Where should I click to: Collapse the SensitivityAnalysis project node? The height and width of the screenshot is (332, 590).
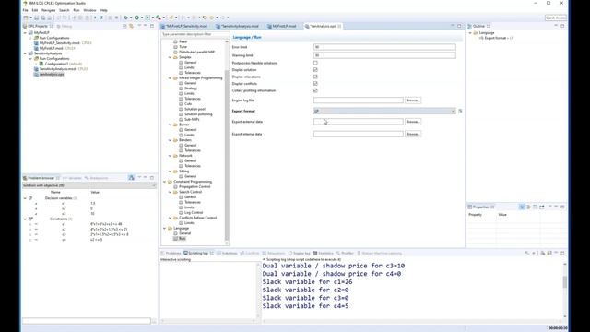[25, 53]
